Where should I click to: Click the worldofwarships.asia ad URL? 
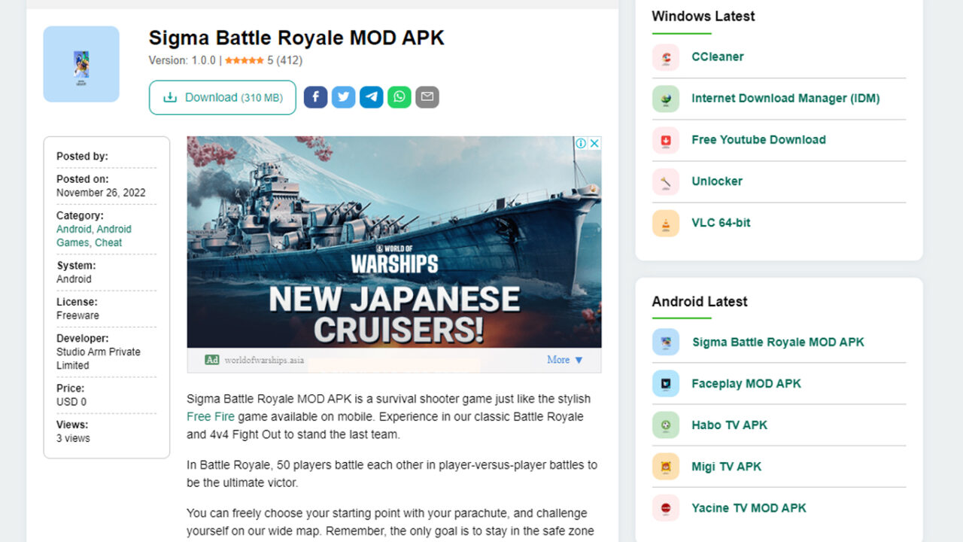click(264, 360)
